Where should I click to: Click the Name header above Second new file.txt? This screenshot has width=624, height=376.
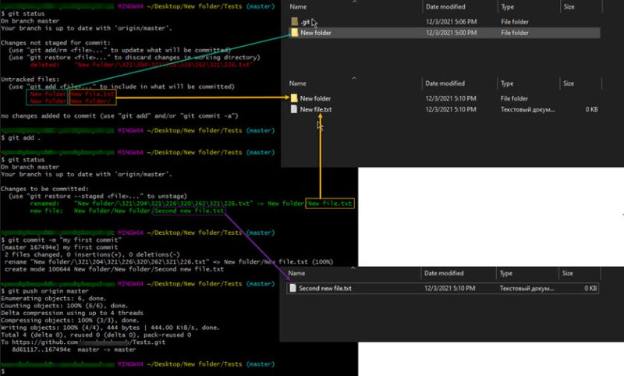298,273
